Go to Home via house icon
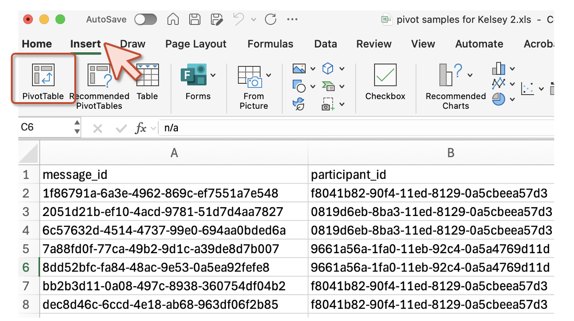This screenshot has width=574, height=321. click(173, 19)
